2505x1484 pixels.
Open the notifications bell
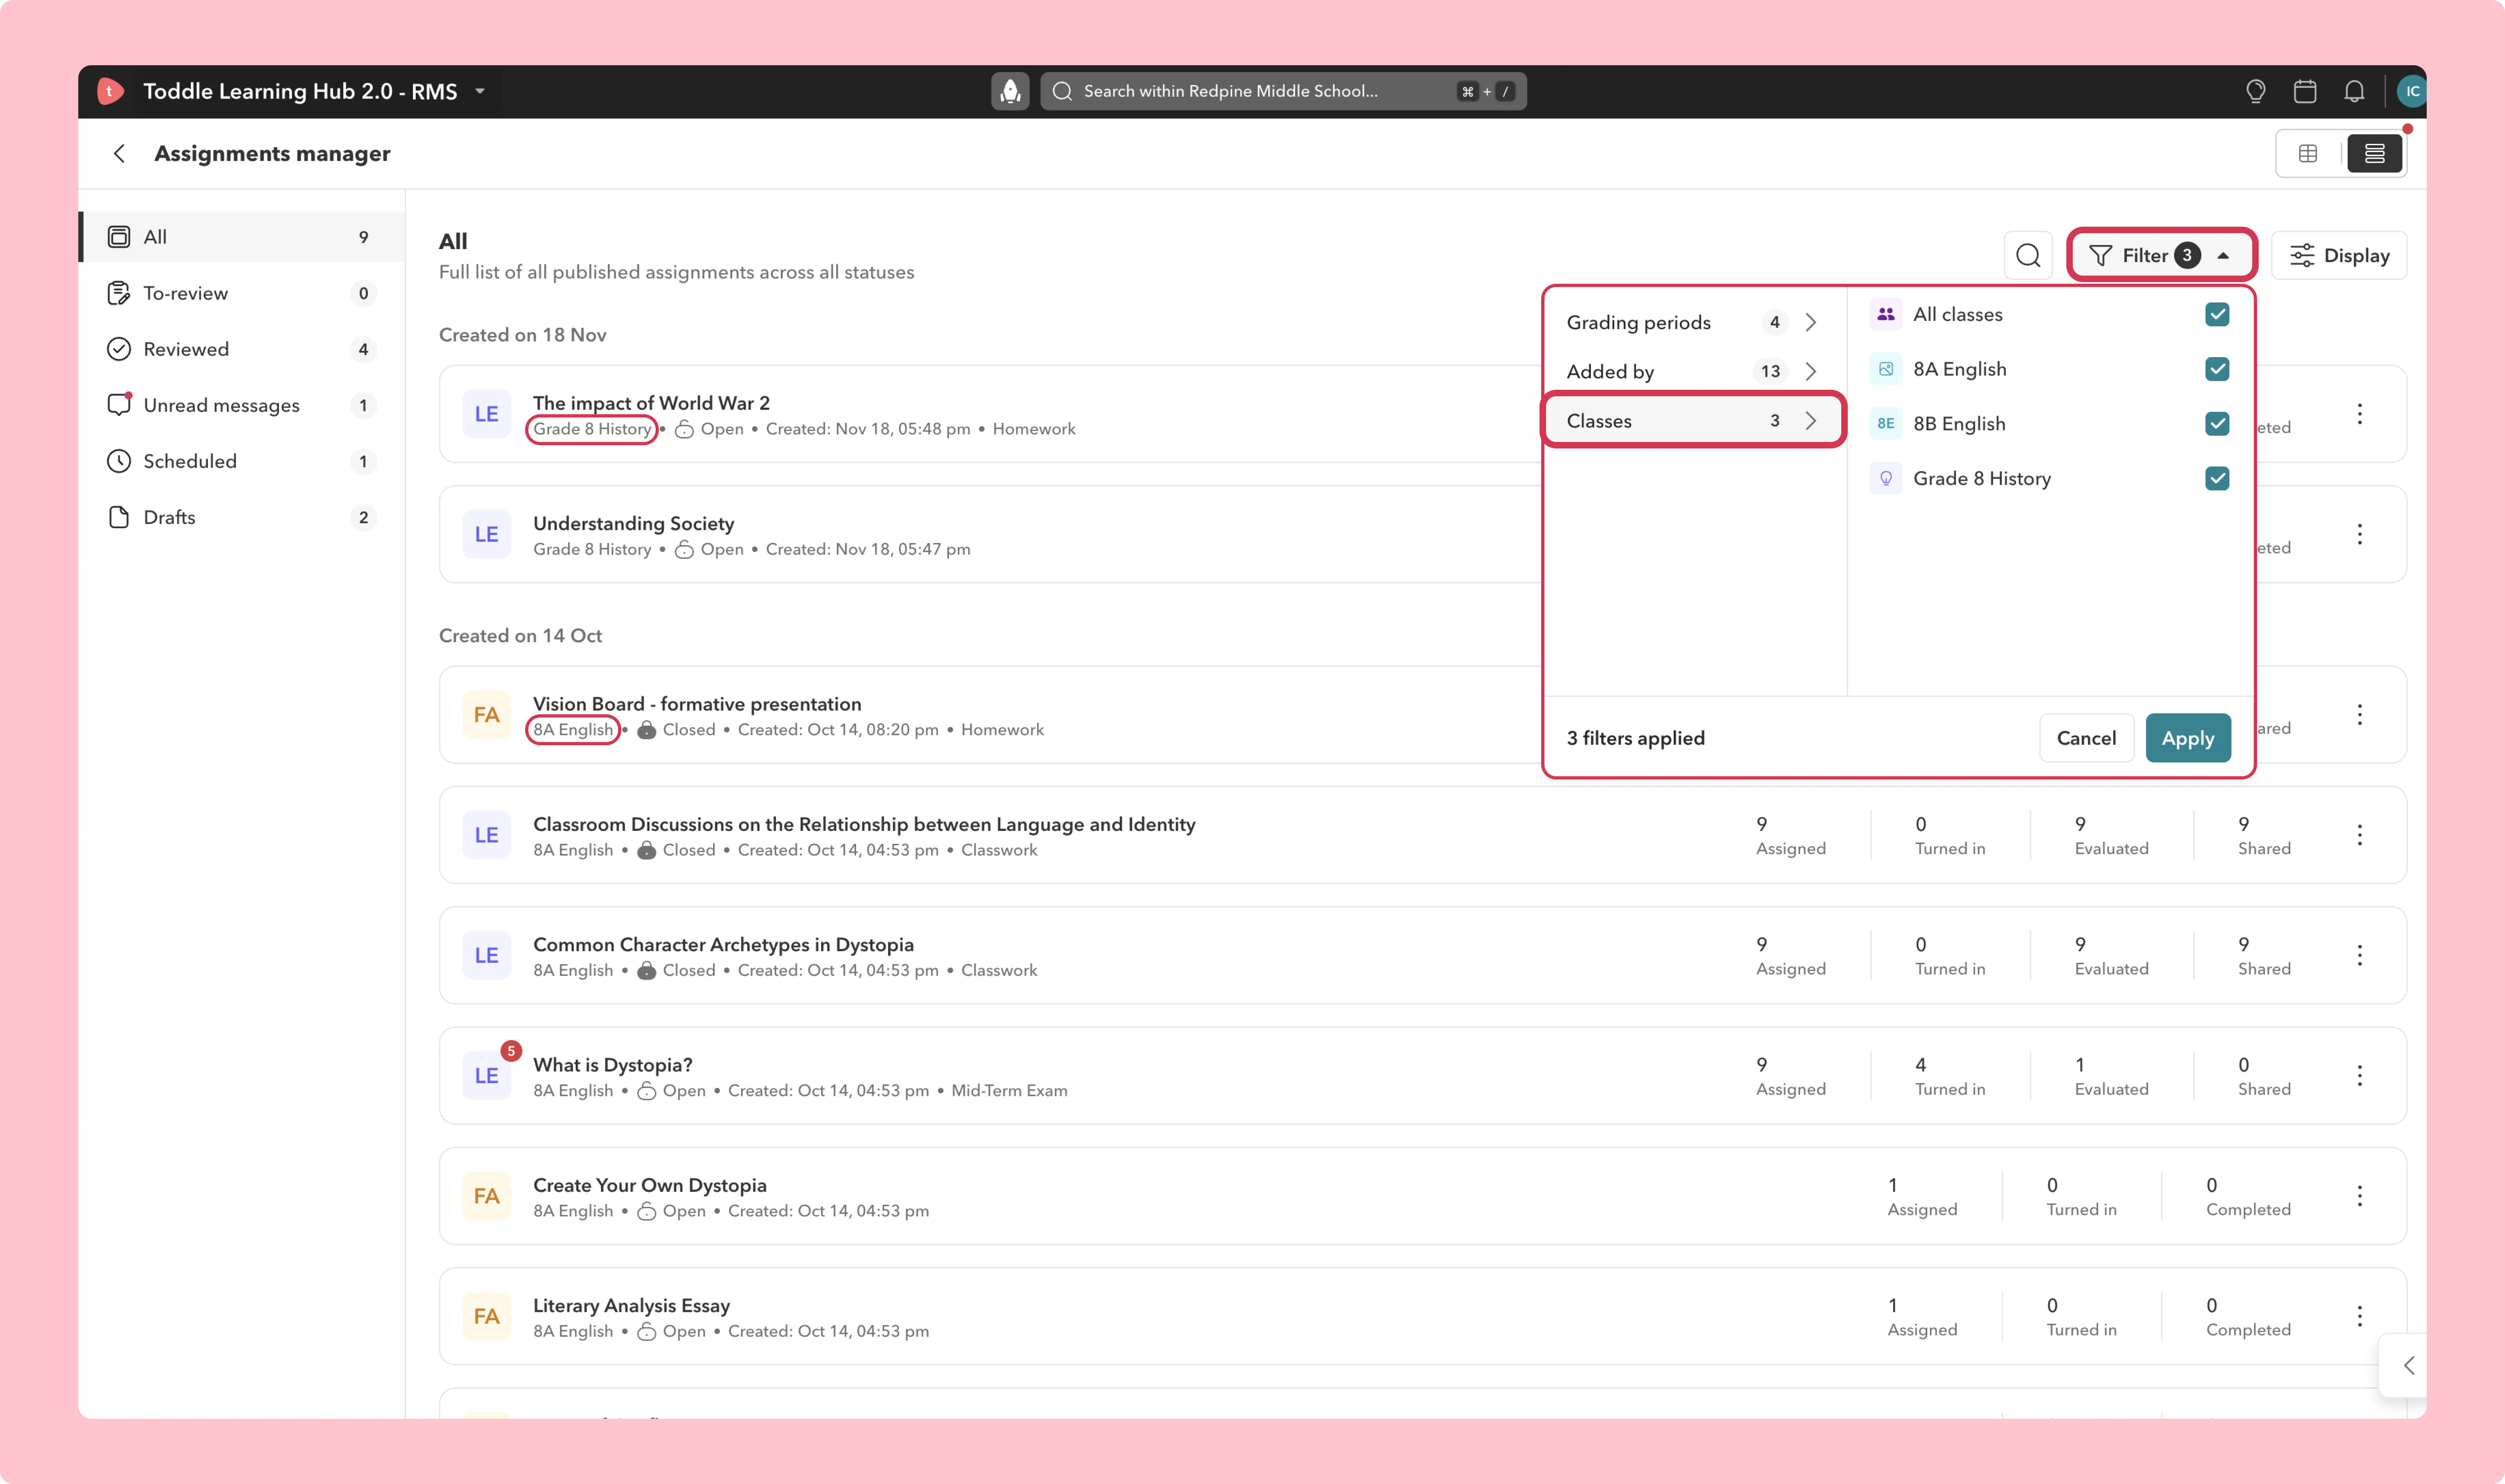[2355, 91]
